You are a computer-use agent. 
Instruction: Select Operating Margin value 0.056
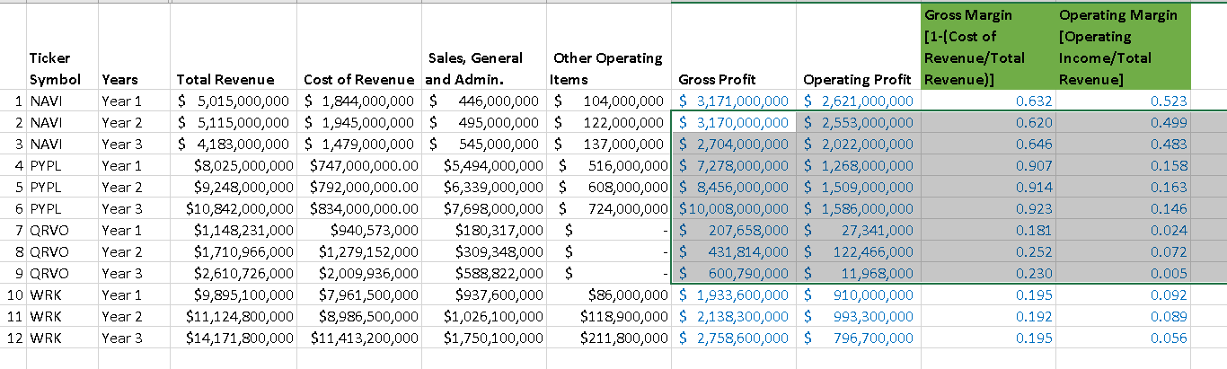(1123, 338)
